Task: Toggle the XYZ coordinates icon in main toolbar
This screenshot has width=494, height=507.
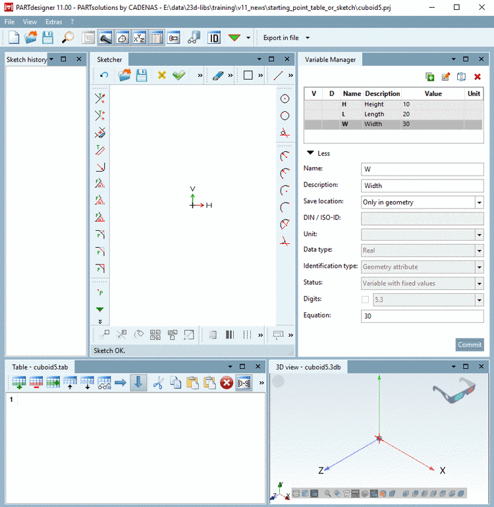Action: pyautogui.click(x=139, y=38)
